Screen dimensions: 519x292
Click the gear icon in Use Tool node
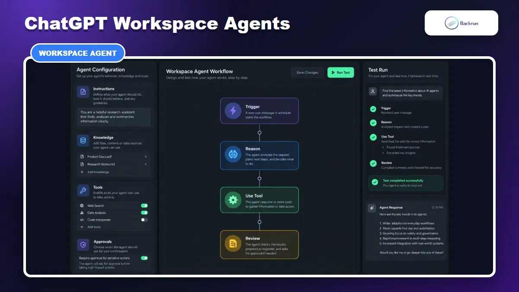tap(233, 200)
